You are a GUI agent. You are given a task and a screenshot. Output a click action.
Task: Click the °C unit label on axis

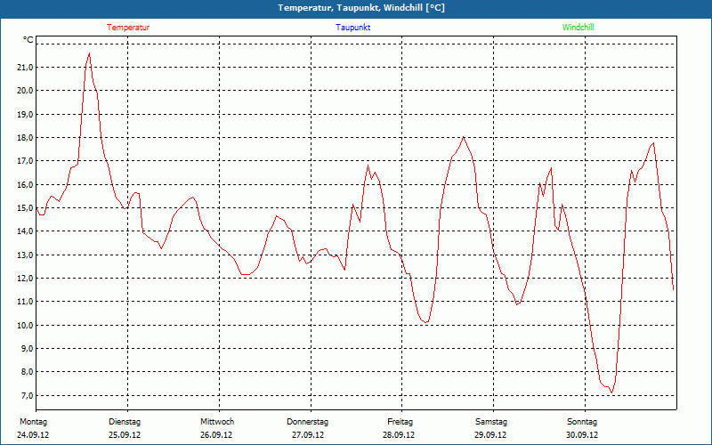click(x=28, y=40)
